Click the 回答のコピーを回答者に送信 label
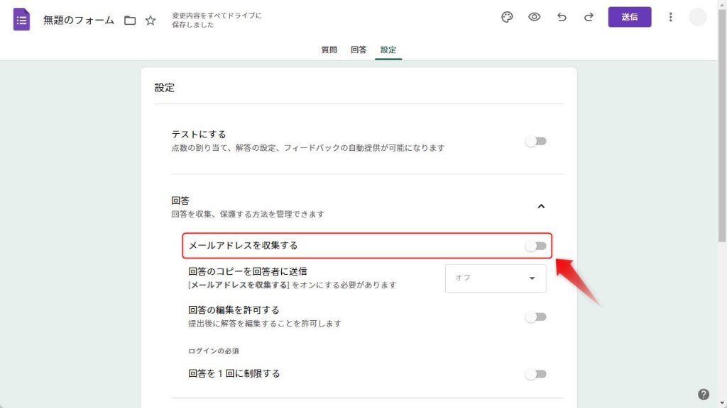 coord(248,271)
